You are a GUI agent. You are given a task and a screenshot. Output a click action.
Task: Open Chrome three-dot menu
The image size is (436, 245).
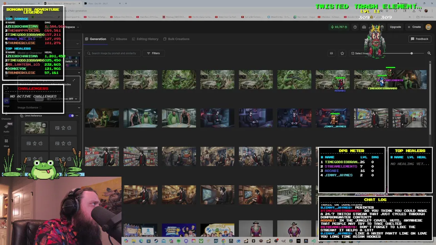(432, 11)
